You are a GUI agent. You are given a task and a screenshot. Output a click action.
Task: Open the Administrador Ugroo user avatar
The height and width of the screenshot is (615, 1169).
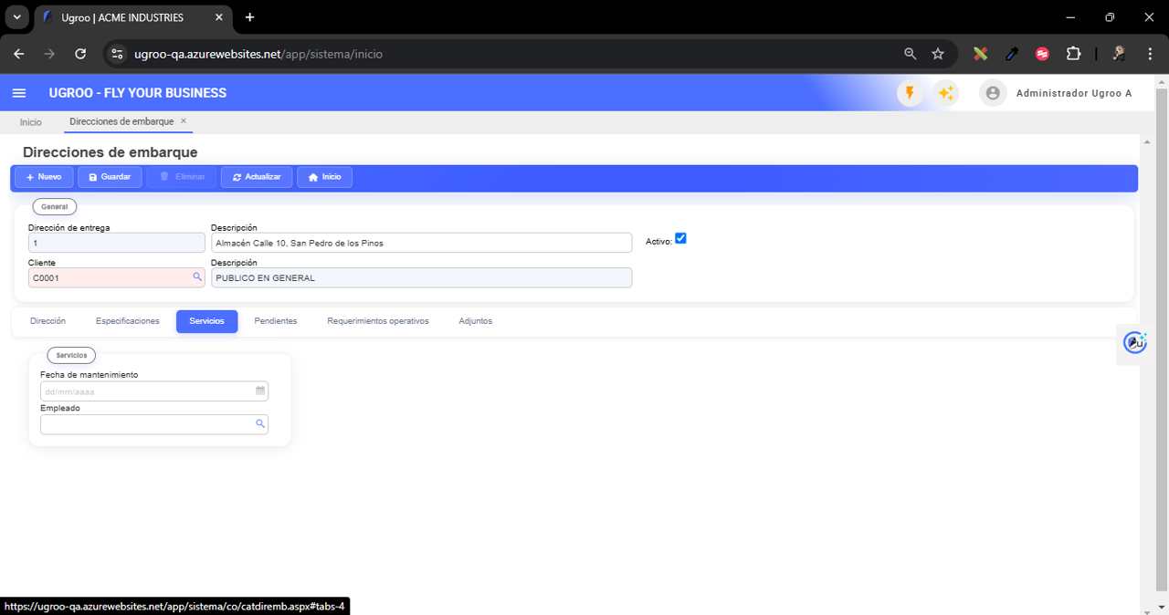[993, 93]
